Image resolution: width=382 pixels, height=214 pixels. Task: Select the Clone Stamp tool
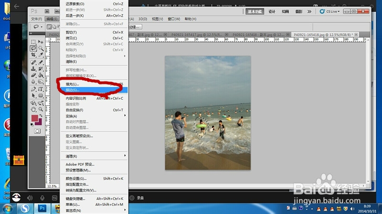[x=33, y=69]
